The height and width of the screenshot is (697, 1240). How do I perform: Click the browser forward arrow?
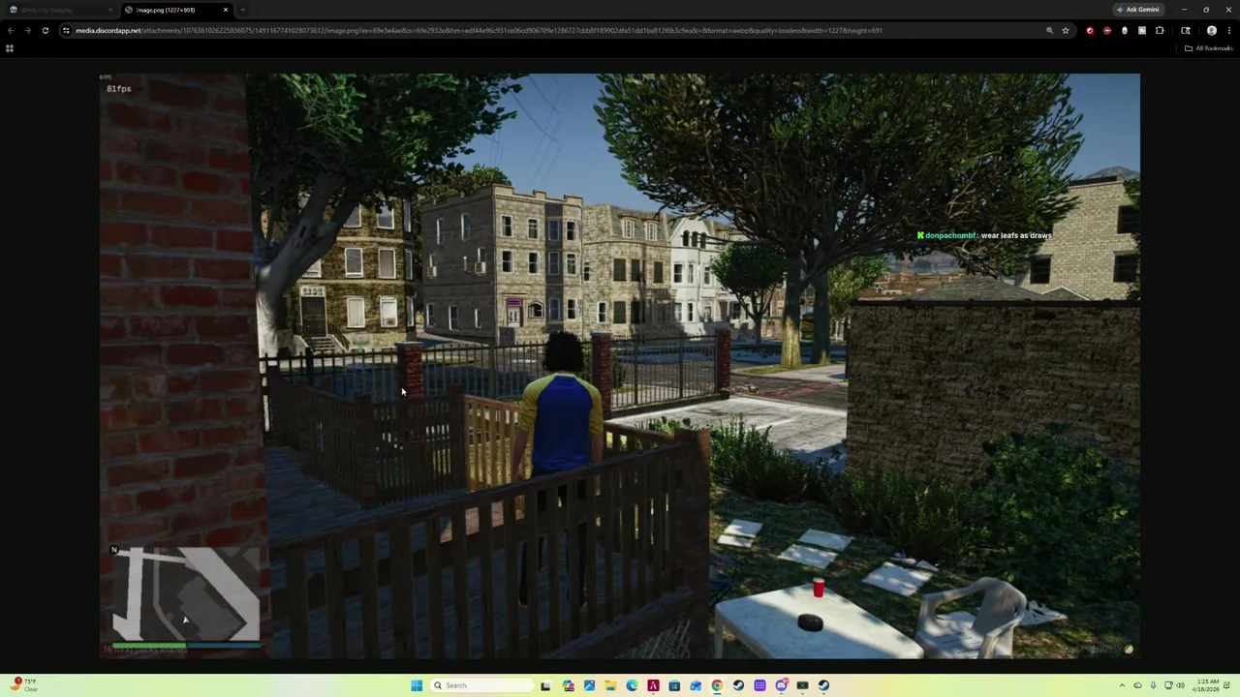27,30
